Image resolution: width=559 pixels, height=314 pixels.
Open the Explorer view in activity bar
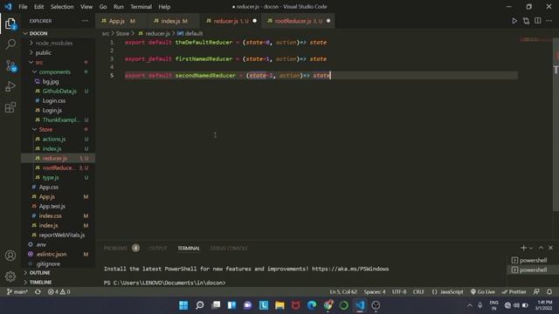[x=10, y=24]
